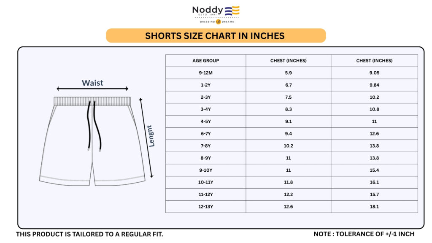432x243 pixels.
Task: Click the regular fit product note text
Action: pos(89,234)
